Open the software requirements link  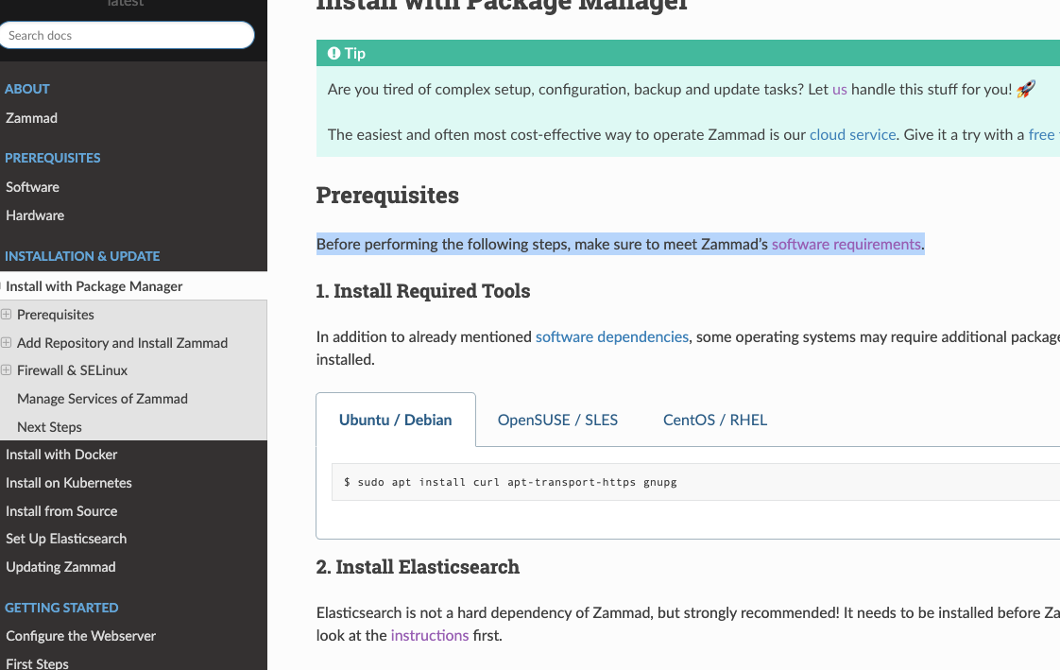pyautogui.click(x=846, y=244)
